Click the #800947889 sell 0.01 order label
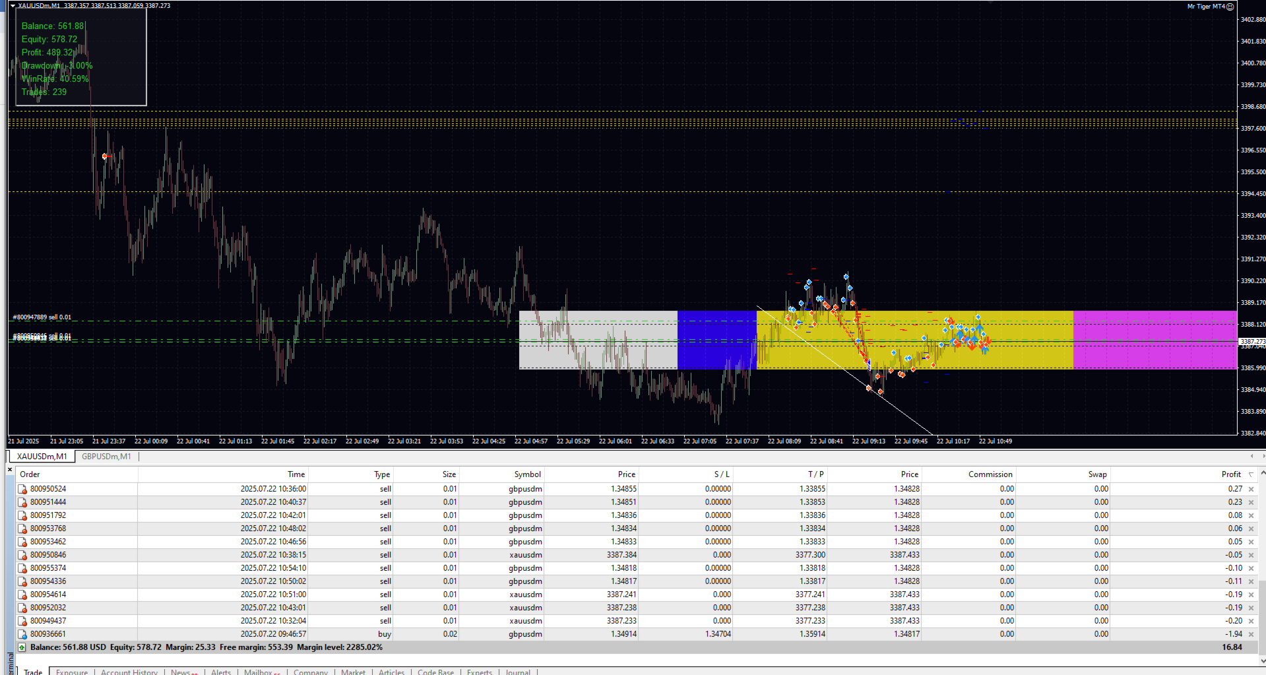 42,317
